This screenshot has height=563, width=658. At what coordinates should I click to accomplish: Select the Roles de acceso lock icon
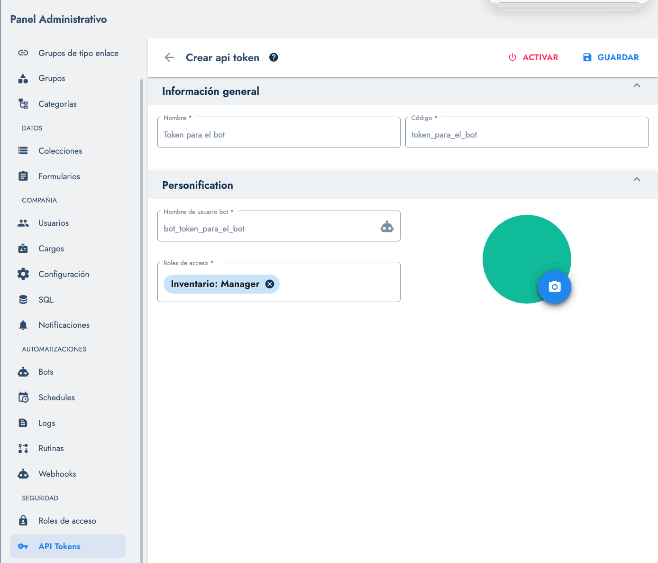pyautogui.click(x=23, y=520)
